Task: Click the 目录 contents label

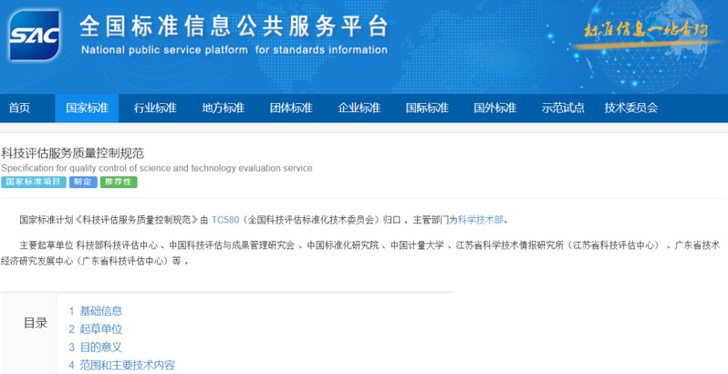Action: tap(36, 323)
